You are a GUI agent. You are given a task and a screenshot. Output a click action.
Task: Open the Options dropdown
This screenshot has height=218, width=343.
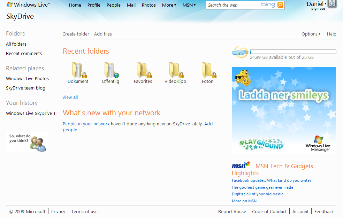(x=311, y=34)
